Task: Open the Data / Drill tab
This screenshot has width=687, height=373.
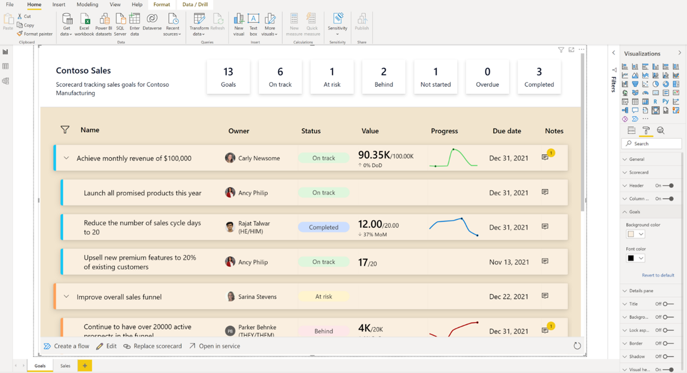Action: pyautogui.click(x=195, y=4)
